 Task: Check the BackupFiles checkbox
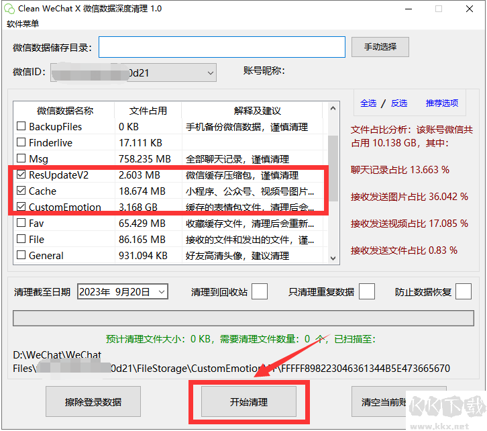click(x=21, y=126)
